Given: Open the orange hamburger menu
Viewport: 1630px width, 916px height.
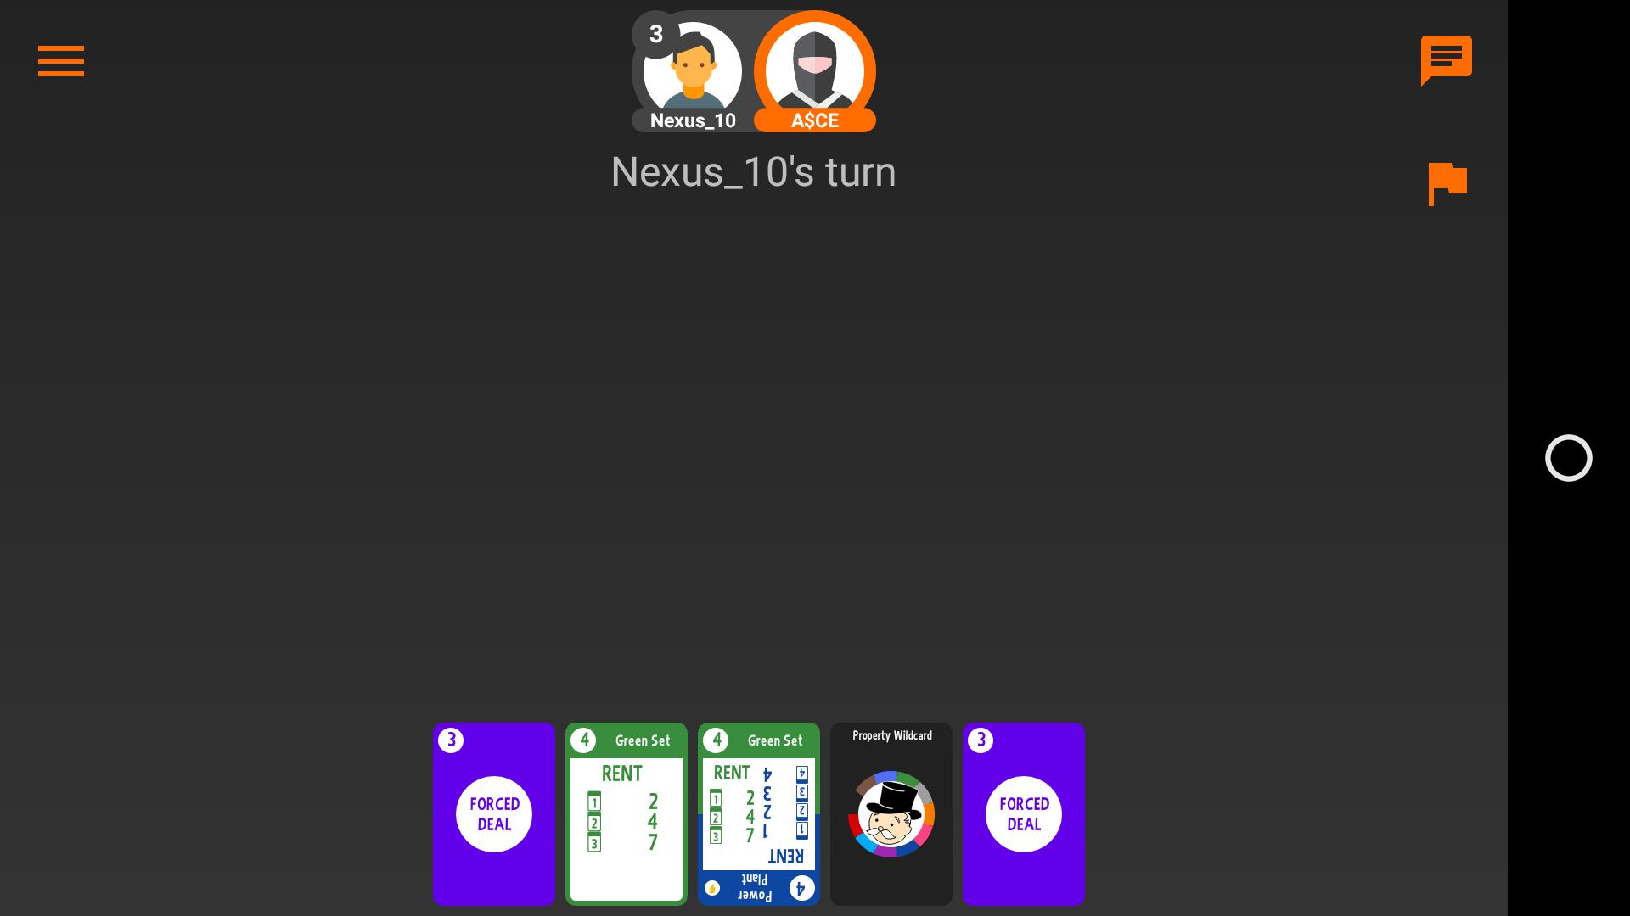Looking at the screenshot, I should point(61,61).
